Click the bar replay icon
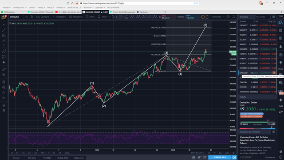Image resolution: width=284 pixels, height=160 pixels. coord(114,17)
